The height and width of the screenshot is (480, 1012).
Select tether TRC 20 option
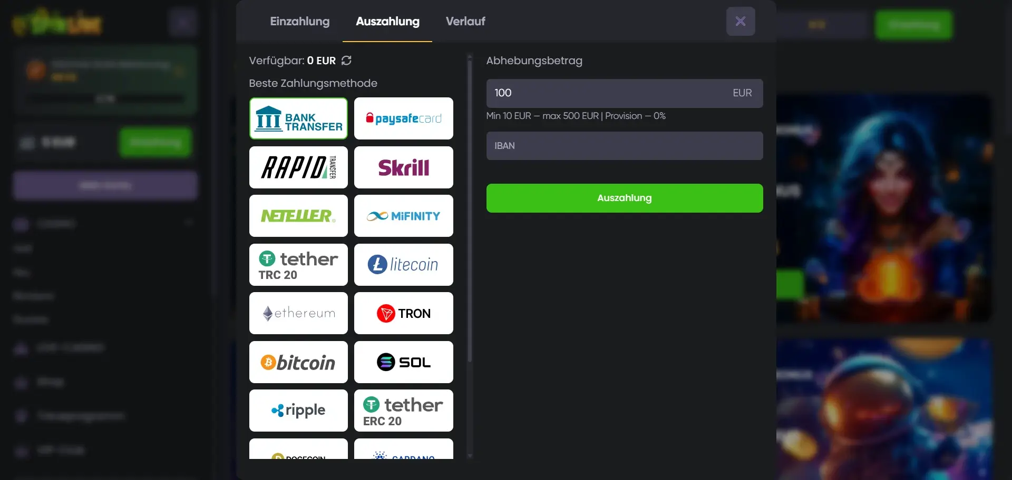(298, 265)
